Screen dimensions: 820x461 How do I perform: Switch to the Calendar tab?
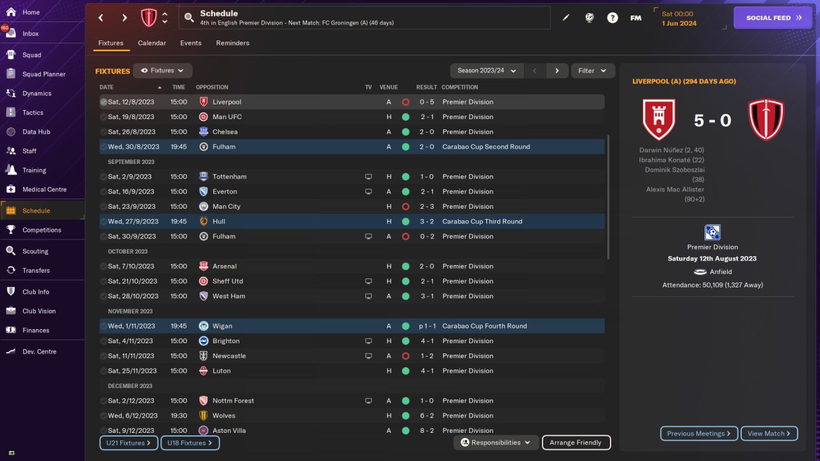pos(152,43)
